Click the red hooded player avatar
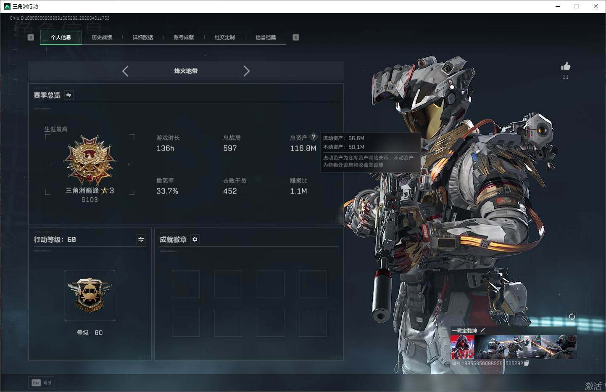 tap(462, 347)
